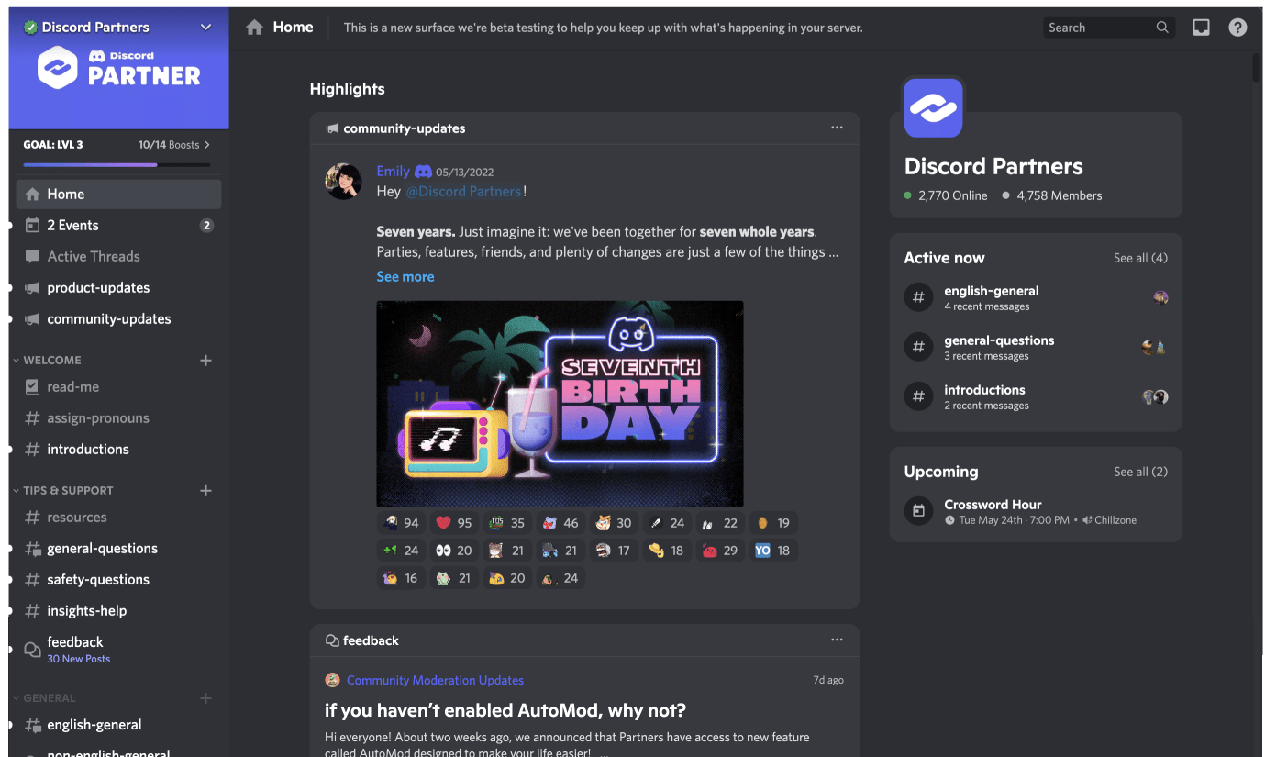Open general-questions under Active now

(x=1036, y=347)
